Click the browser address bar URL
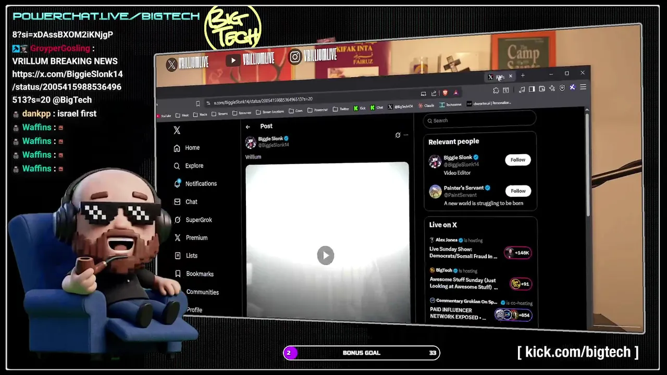This screenshot has width=667, height=375. tap(263, 100)
